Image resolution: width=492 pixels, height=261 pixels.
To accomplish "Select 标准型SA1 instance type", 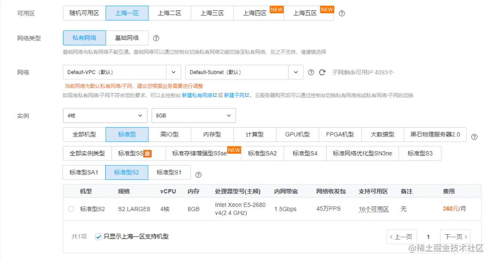I will pyautogui.click(x=84, y=172).
